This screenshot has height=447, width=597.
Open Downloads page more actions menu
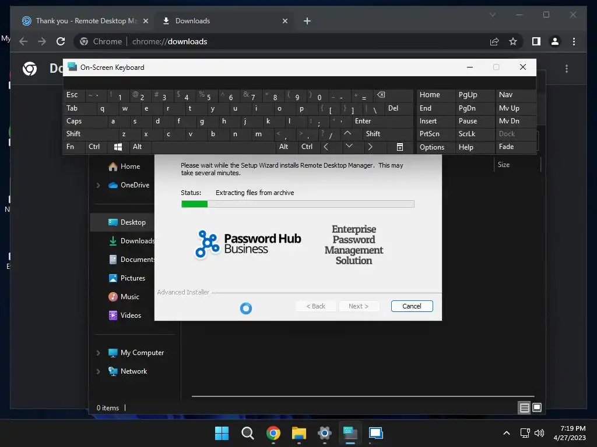pos(567,69)
